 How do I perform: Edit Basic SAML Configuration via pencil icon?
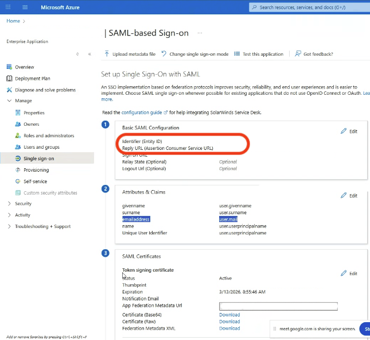coord(344,131)
